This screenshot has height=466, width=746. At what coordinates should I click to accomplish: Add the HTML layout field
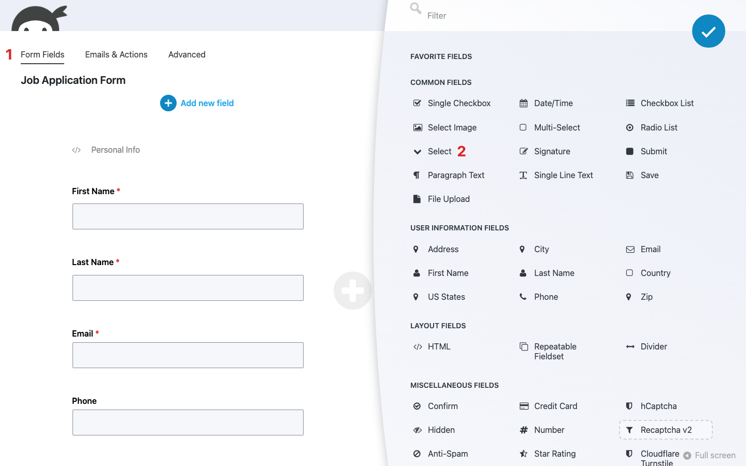pos(432,346)
